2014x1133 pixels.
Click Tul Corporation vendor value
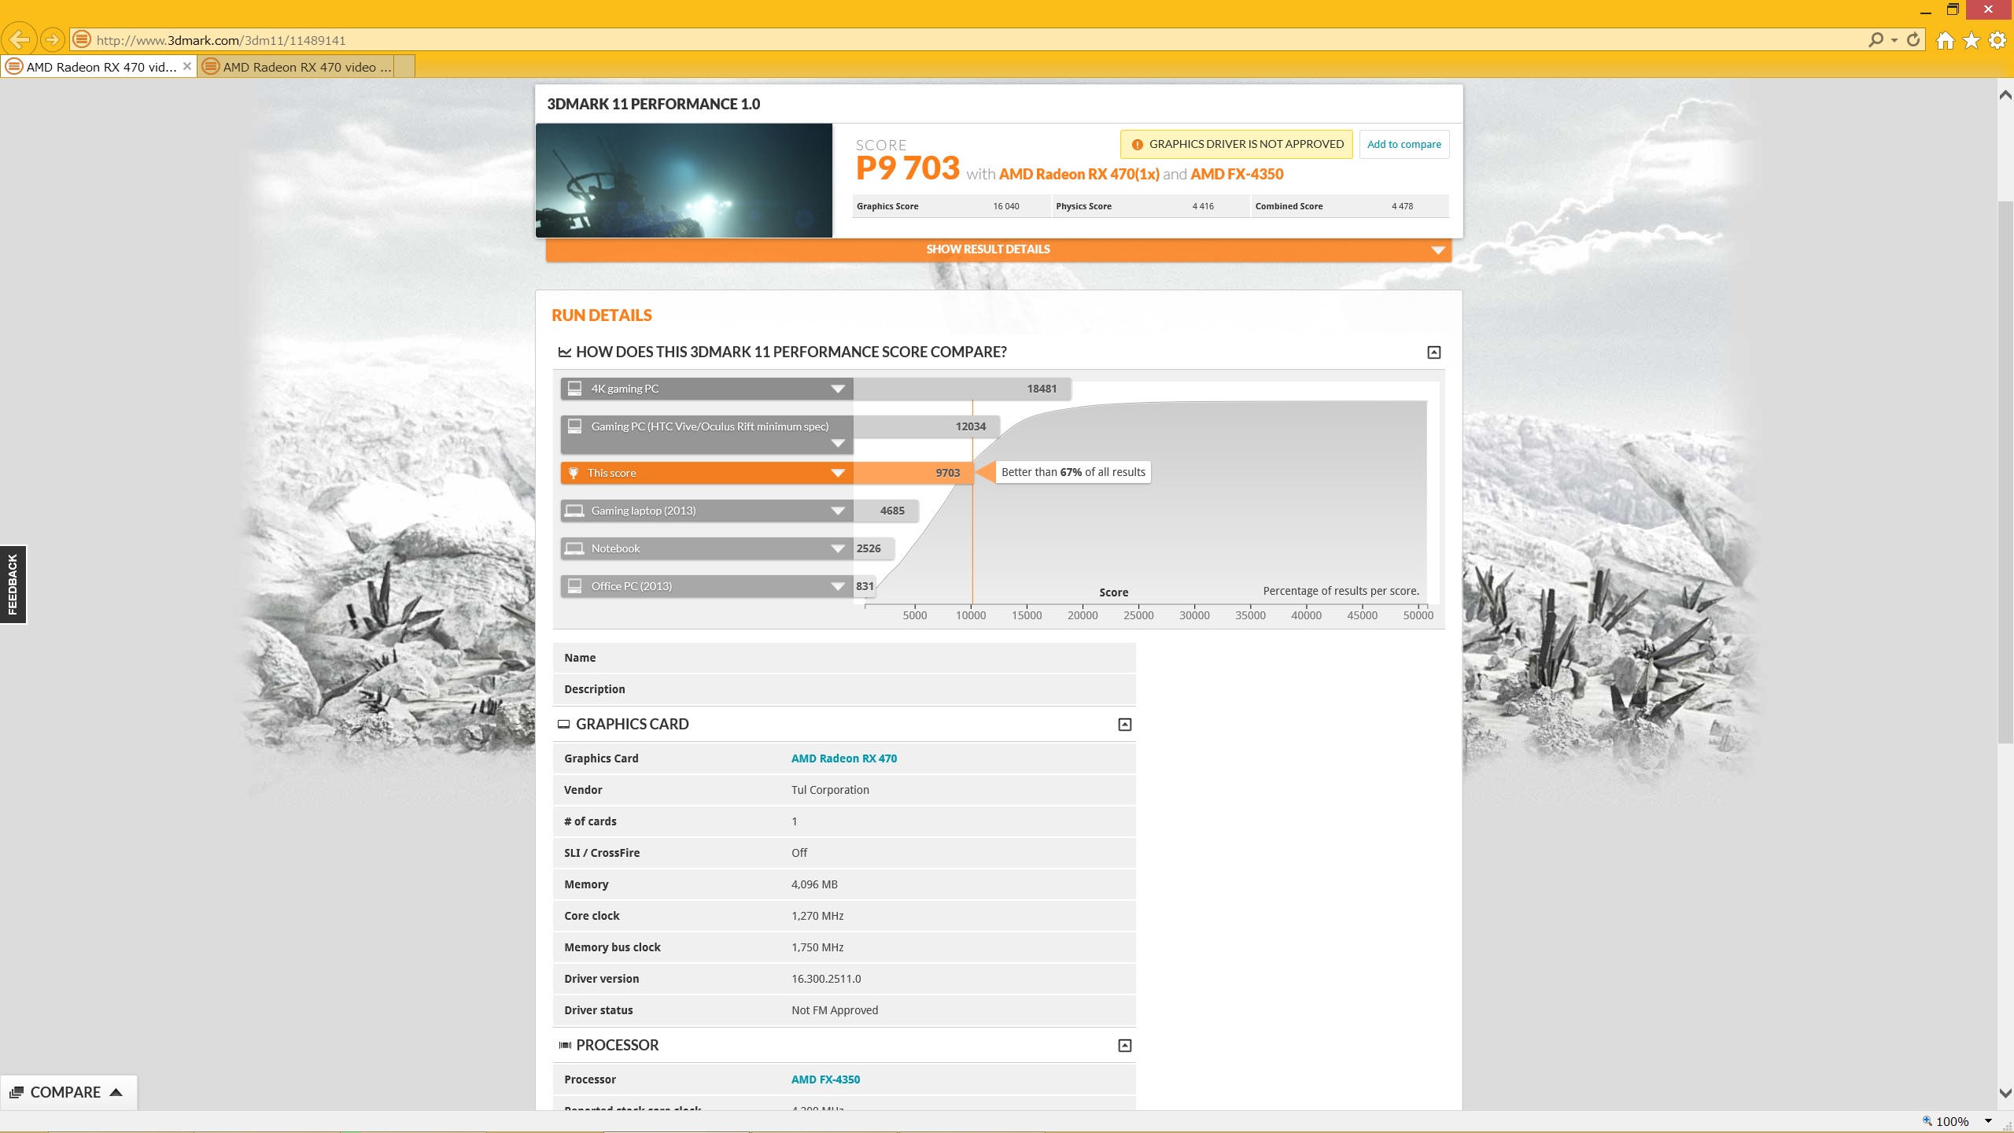click(830, 790)
